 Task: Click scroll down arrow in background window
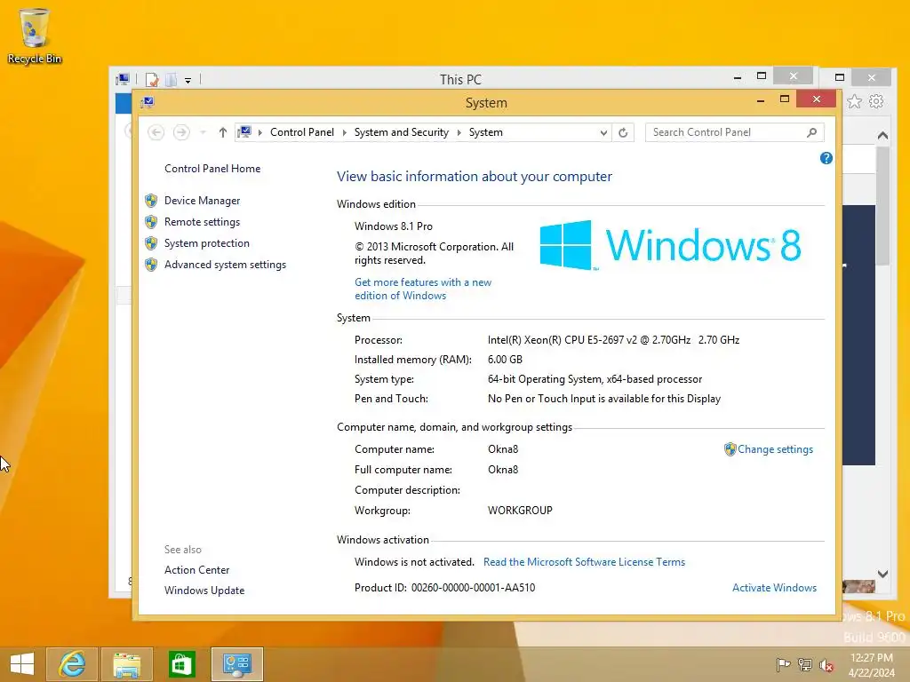click(x=882, y=575)
